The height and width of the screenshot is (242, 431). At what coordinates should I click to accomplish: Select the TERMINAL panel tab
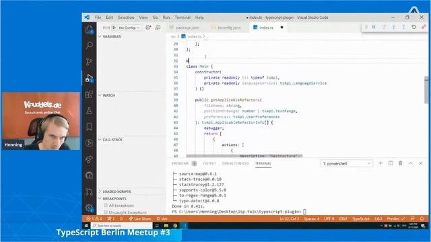pyautogui.click(x=263, y=163)
